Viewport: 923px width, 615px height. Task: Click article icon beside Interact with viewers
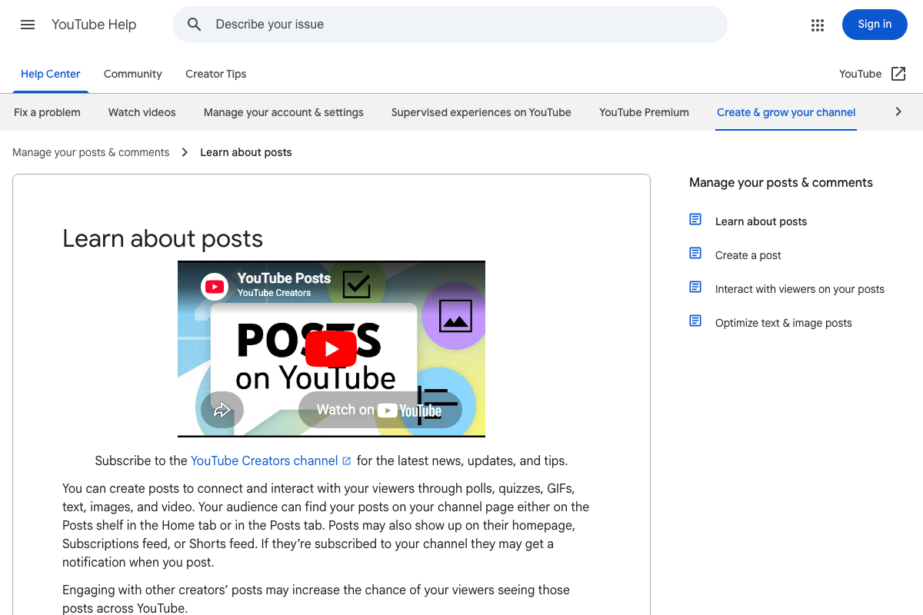pos(695,288)
